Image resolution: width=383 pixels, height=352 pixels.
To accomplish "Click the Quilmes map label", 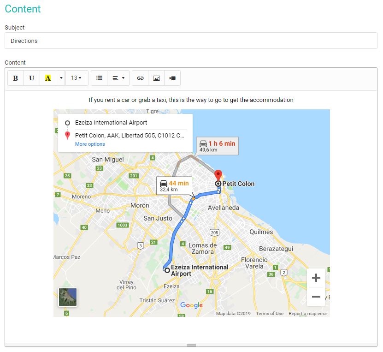I will tap(261, 232).
